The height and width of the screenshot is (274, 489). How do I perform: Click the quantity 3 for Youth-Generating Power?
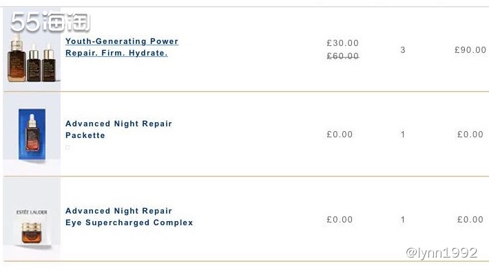point(403,49)
